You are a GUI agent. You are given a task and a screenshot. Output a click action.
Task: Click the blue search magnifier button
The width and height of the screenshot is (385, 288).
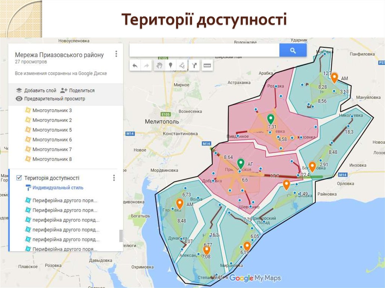(293, 49)
